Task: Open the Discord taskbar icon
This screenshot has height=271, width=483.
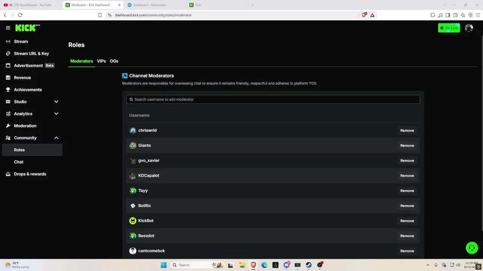Action: point(286,265)
